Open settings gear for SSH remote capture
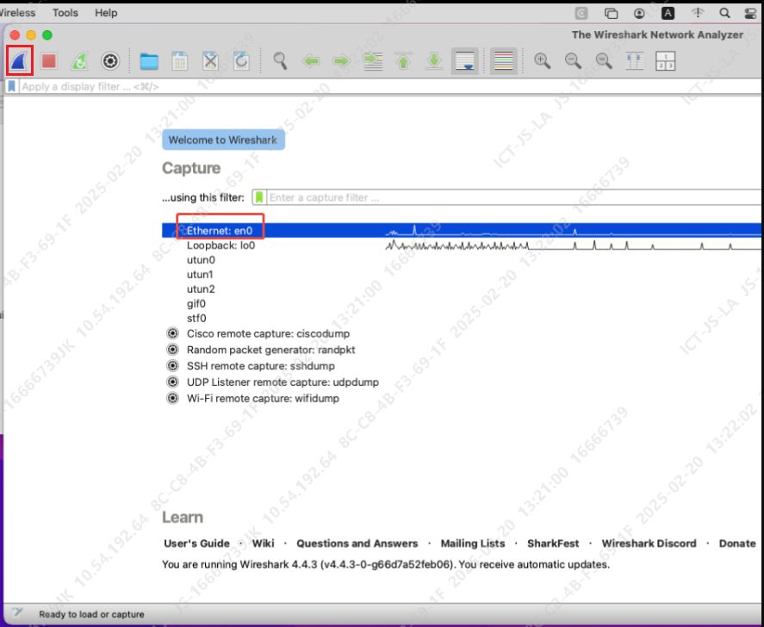Viewport: 764px width, 627px height. click(171, 366)
